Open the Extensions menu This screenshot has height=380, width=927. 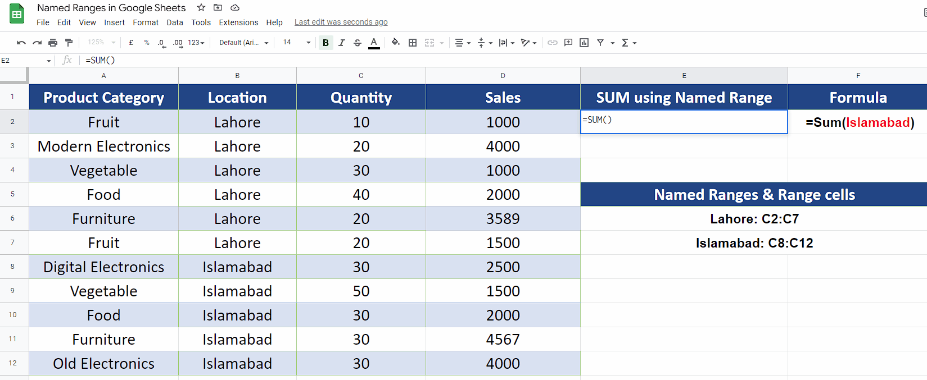click(238, 22)
